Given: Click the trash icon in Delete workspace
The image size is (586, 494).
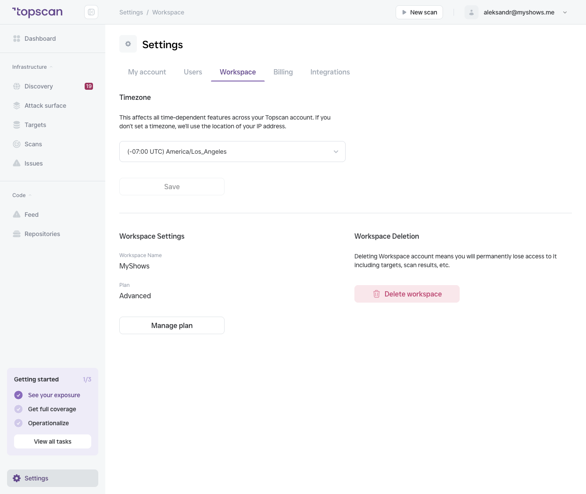Looking at the screenshot, I should click(376, 294).
